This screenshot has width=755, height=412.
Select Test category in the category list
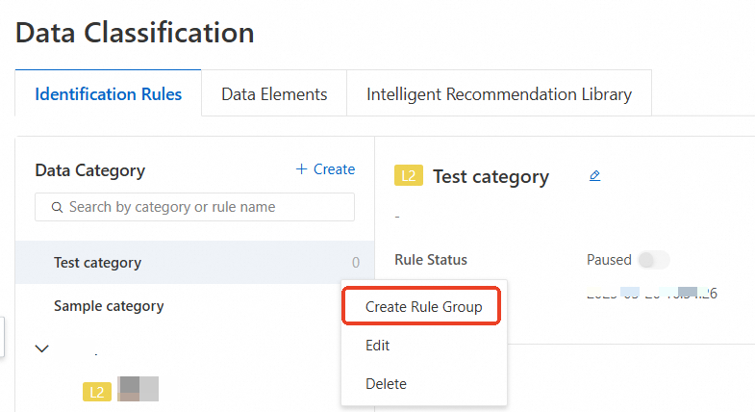pos(97,263)
